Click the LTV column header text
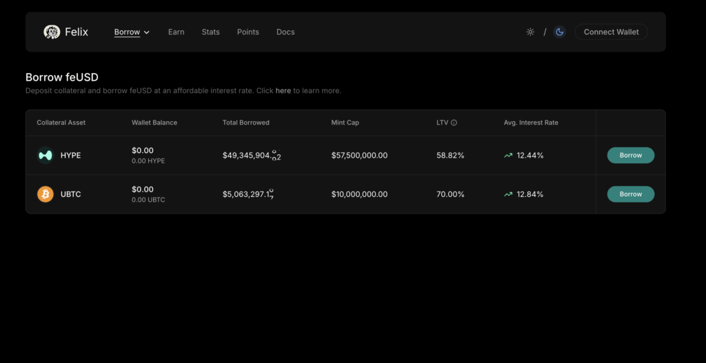This screenshot has height=363, width=706. click(x=443, y=123)
